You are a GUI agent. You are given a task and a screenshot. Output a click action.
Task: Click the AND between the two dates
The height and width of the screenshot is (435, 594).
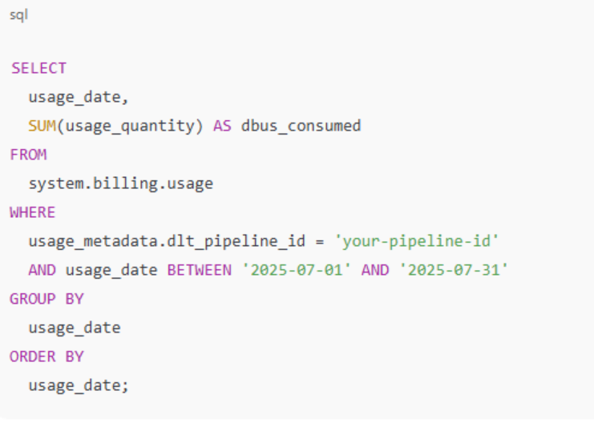click(375, 270)
